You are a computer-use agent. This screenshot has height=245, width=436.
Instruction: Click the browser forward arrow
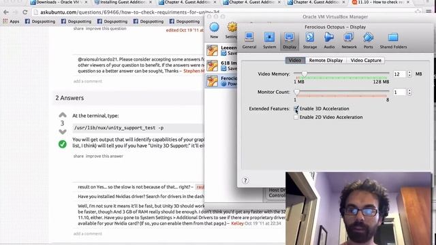(x=15, y=12)
